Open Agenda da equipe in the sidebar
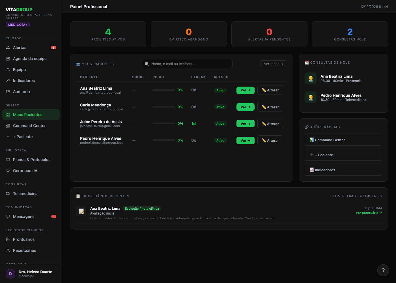The height and width of the screenshot is (283, 396). coord(31,59)
